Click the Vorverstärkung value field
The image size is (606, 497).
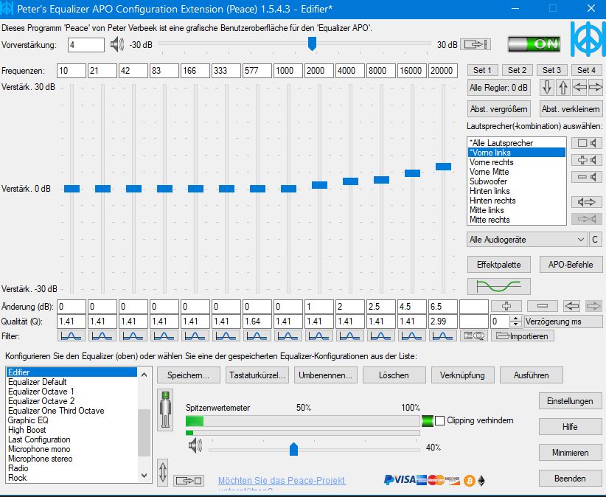point(86,45)
